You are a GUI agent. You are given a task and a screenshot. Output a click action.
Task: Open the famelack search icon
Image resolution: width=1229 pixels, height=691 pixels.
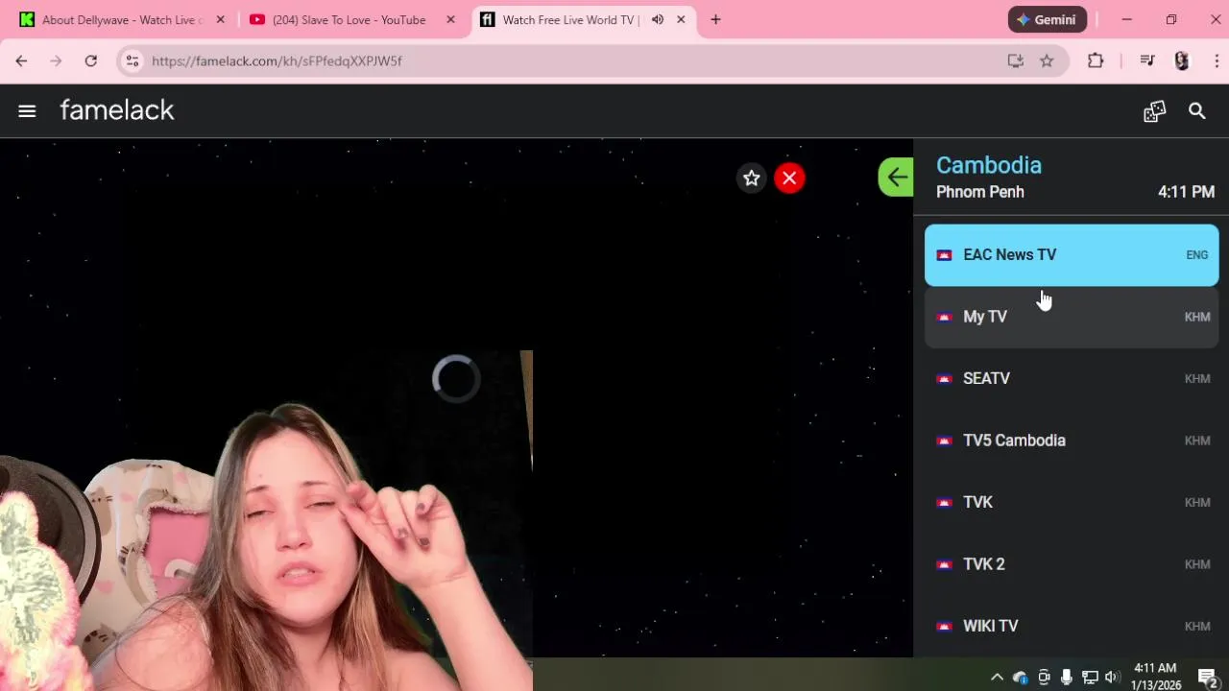[x=1196, y=111]
